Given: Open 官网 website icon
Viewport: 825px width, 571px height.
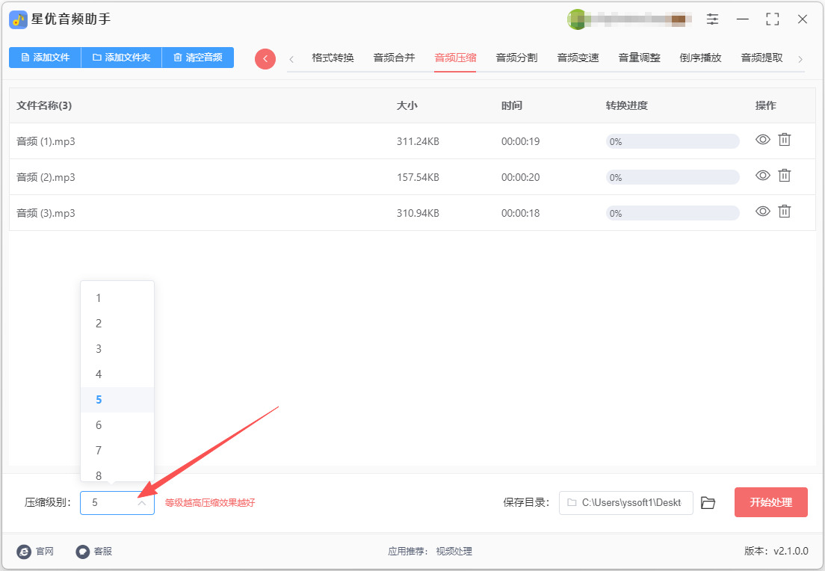Looking at the screenshot, I should (x=24, y=552).
